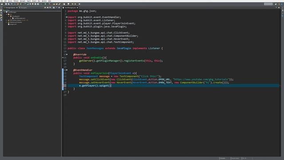Click the e.getPlayer().spigot() line
The height and width of the screenshot is (160, 284).
[x=95, y=86]
